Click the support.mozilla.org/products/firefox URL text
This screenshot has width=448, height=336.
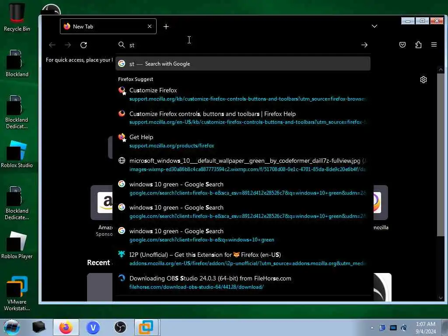[x=171, y=146]
